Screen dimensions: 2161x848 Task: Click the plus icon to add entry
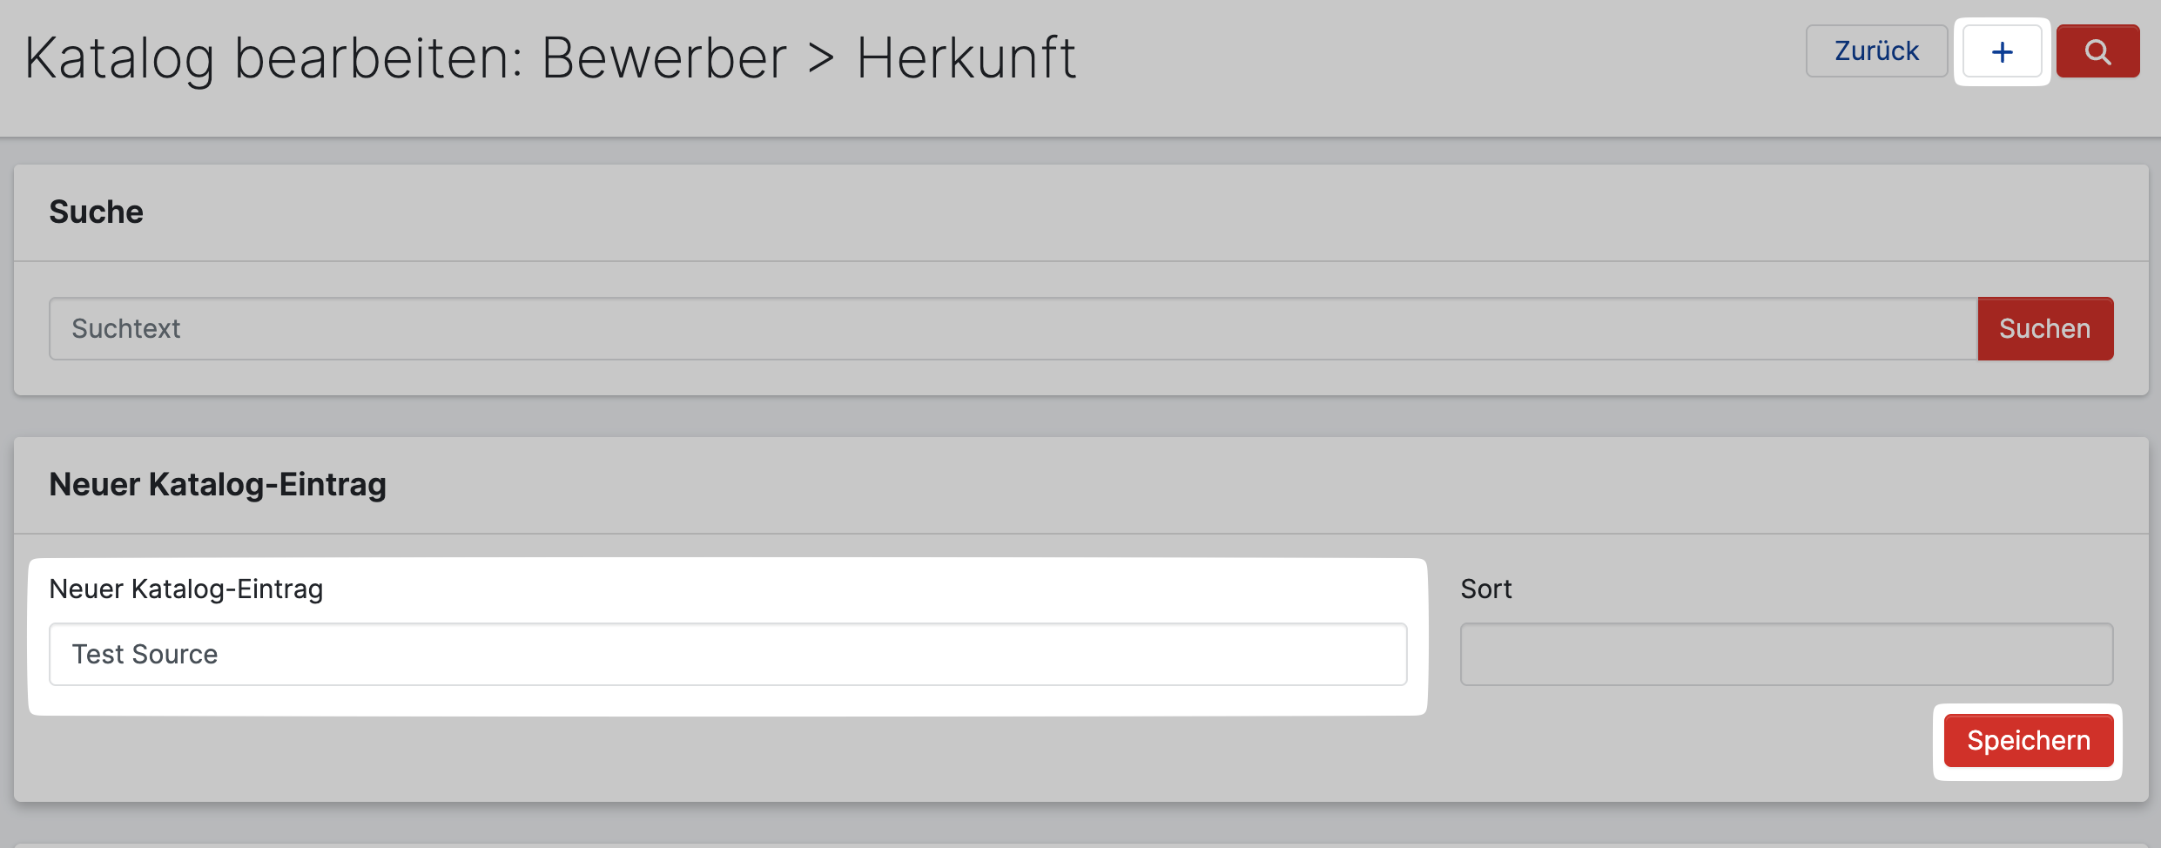click(2002, 52)
